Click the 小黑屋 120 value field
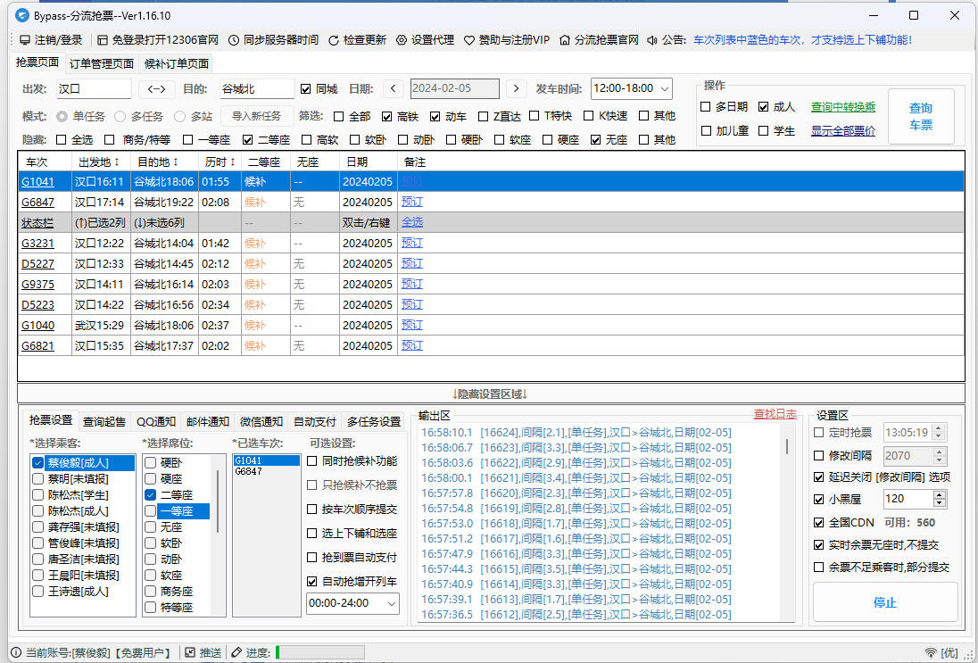This screenshot has width=978, height=663. [908, 498]
